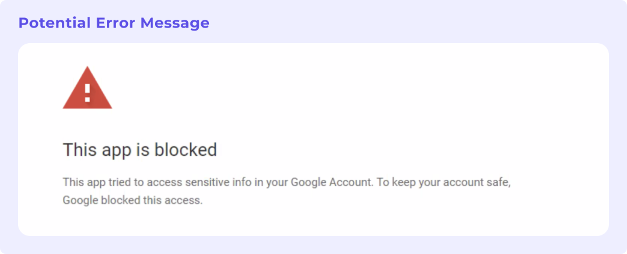Click the white exclamation mark inside triangle

pos(88,93)
